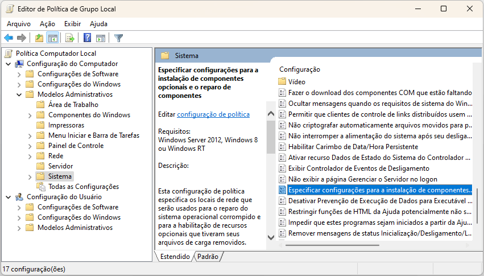Click description pane scroll up arrow
Image resolution: width=484 pixels, height=276 pixels.
pos(271,114)
